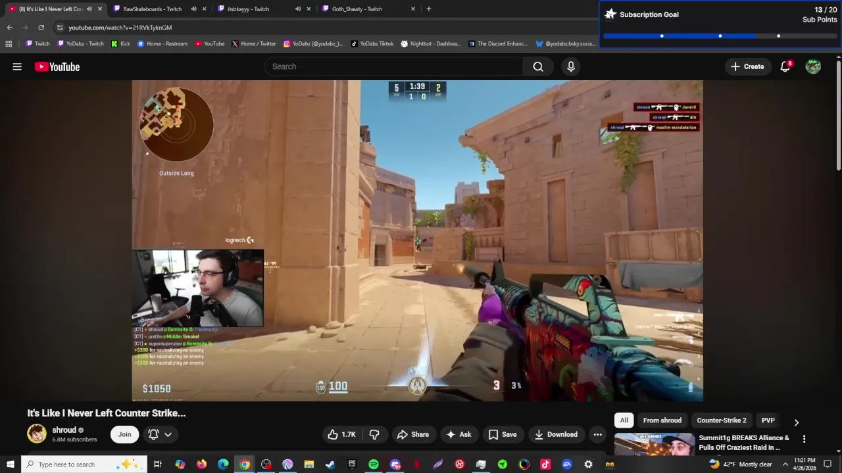Screen dimensions: 842x473
Task: Click the Ask button
Action: click(x=458, y=434)
